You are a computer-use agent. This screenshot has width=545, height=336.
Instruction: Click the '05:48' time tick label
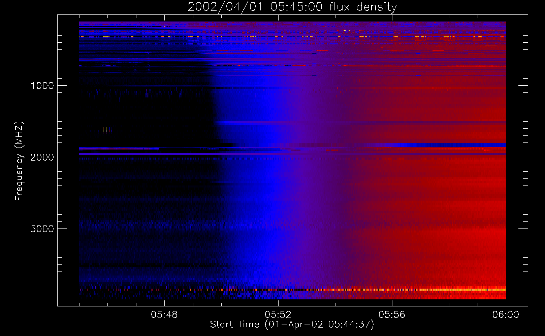pyautogui.click(x=164, y=315)
